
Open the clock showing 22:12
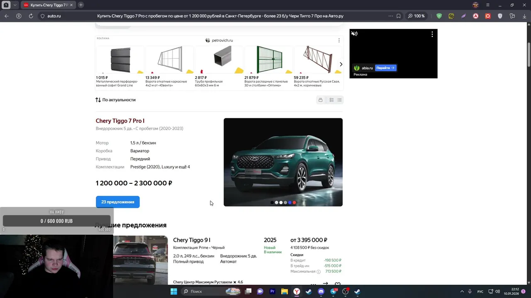point(511,291)
